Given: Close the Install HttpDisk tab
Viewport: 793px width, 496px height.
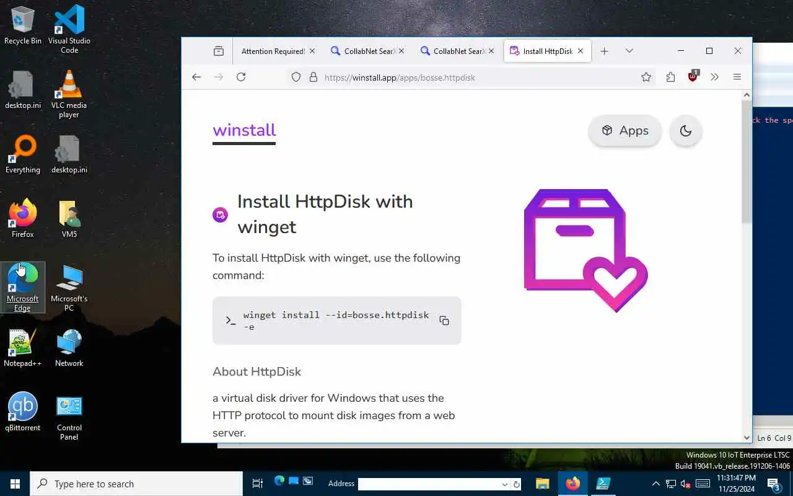Looking at the screenshot, I should [x=581, y=51].
